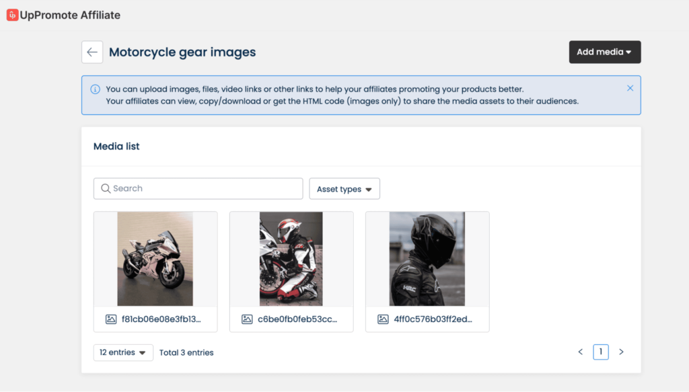Click image icon beside c6be0fb0feb53cc filename

point(247,319)
